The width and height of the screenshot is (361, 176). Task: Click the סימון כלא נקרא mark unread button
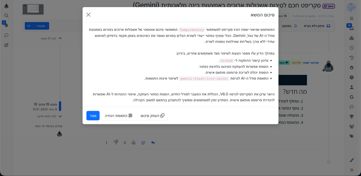pos(317,26)
